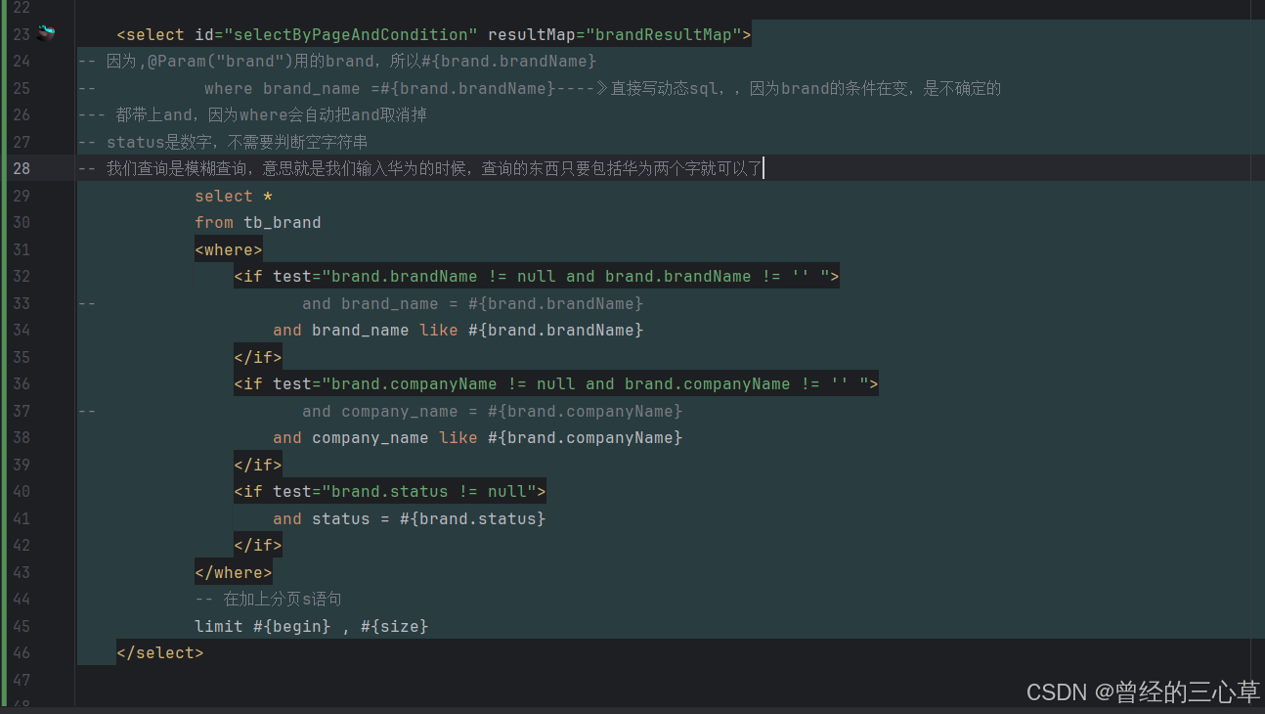Click line number 34 in the gutter
The image size is (1265, 714).
22,331
